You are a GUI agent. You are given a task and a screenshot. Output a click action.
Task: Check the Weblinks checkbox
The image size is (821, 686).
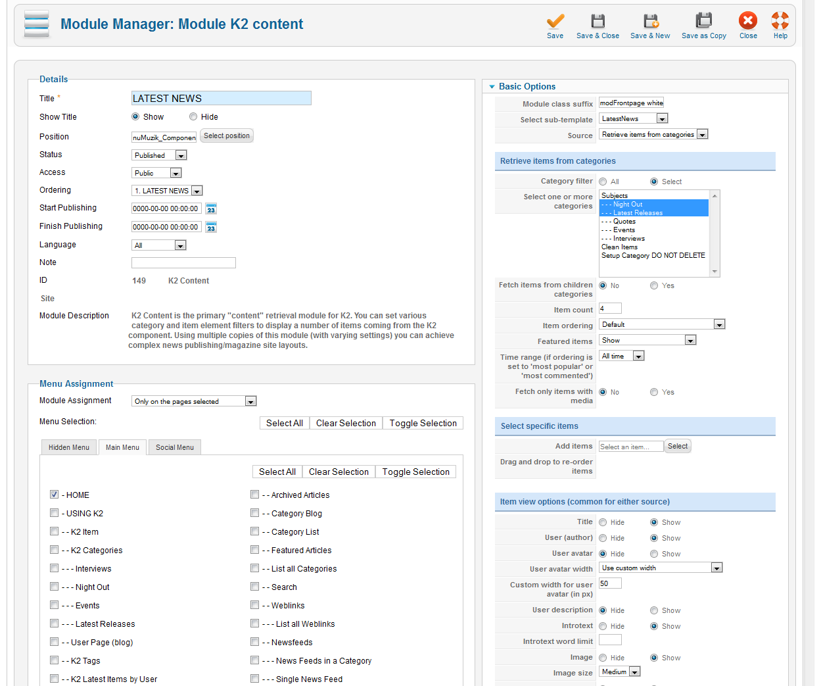coord(254,605)
